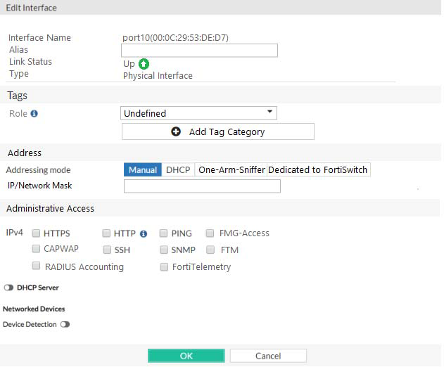Enable RADIUS Accounting checkbox
The image size is (444, 367).
pyautogui.click(x=36, y=266)
